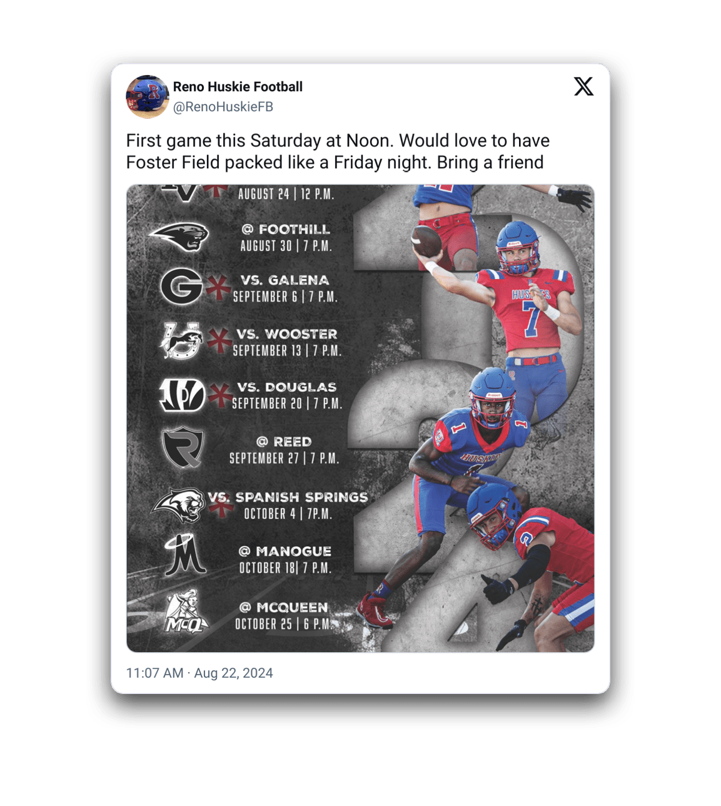Click the Reed shield R logo
The image size is (721, 806).
pyautogui.click(x=183, y=447)
